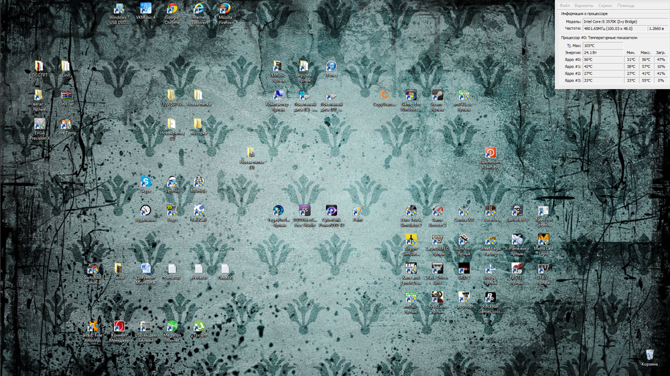Click the Ядро #2 temperature 27°C

pos(603,74)
